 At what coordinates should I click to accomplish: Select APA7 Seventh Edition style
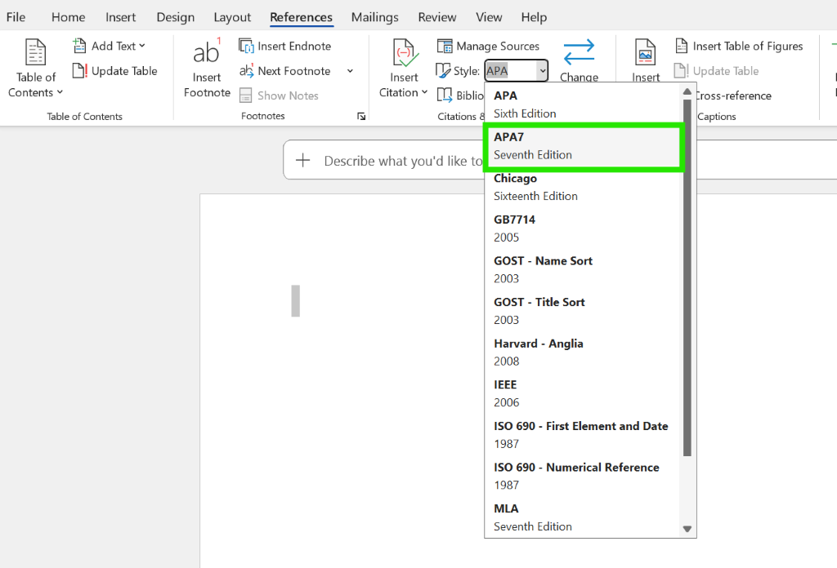(584, 146)
